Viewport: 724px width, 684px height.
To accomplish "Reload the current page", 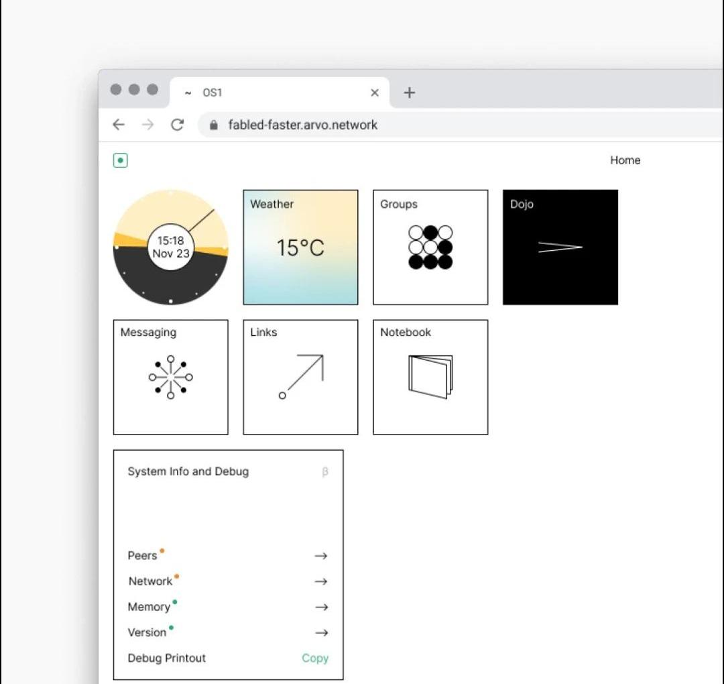I will click(177, 125).
